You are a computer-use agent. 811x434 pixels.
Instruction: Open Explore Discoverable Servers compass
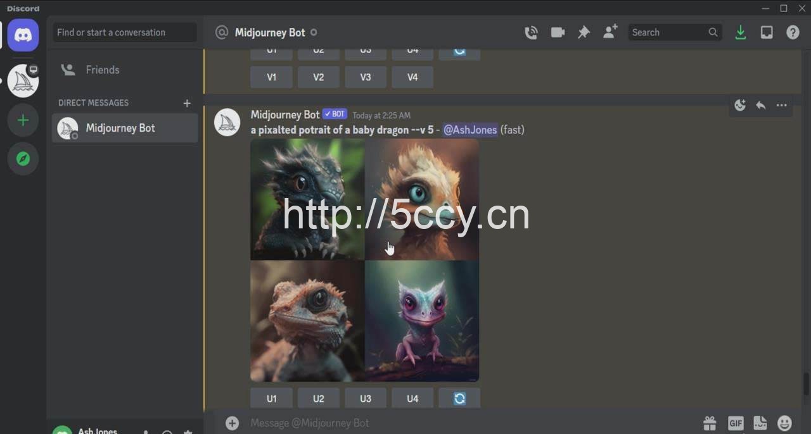click(23, 159)
